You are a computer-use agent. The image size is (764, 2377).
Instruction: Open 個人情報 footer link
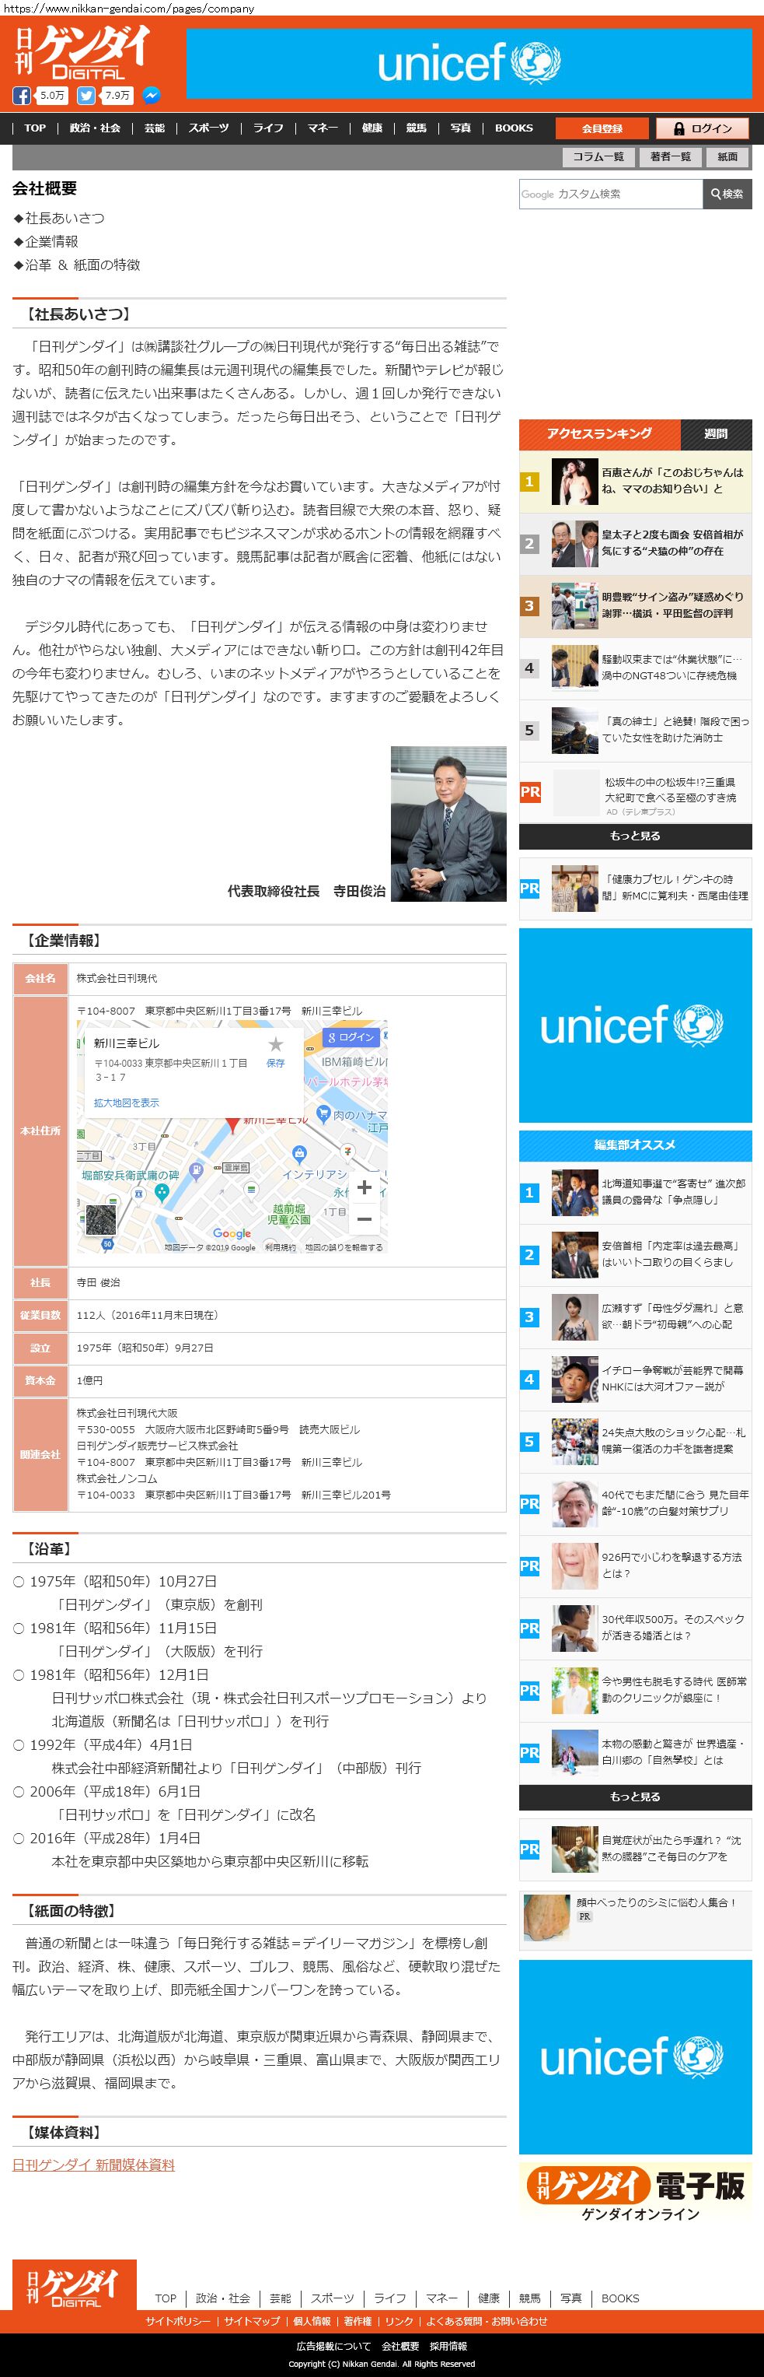312,2321
